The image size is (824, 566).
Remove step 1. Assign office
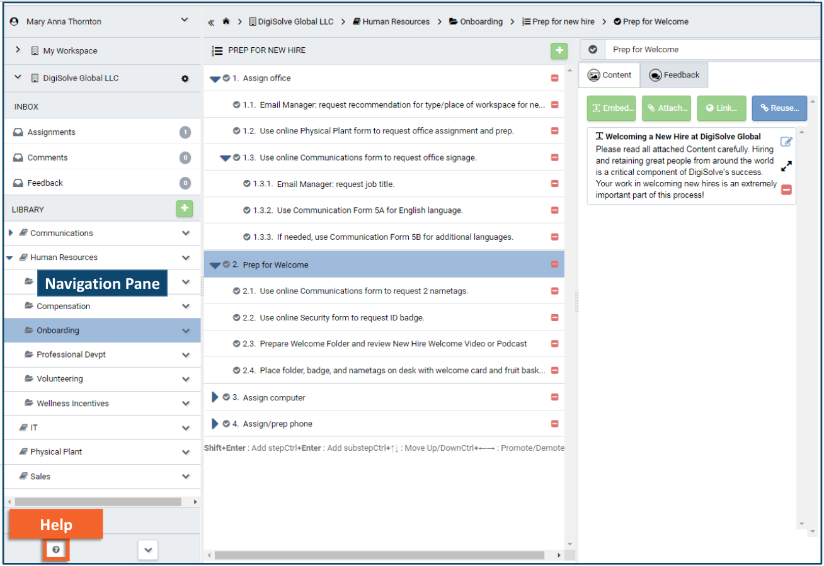[x=554, y=78]
